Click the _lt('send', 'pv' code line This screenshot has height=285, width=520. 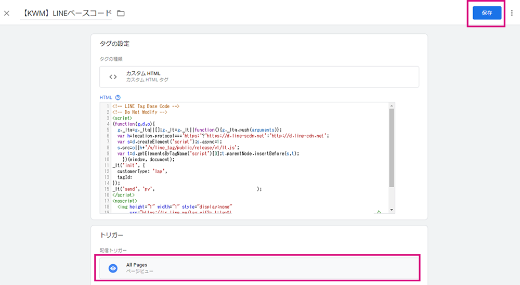pos(187,189)
